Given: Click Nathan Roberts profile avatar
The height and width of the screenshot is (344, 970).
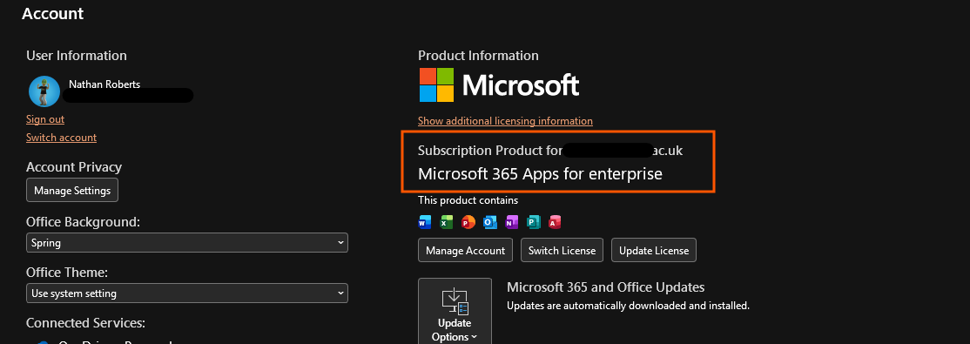Looking at the screenshot, I should tap(44, 91).
